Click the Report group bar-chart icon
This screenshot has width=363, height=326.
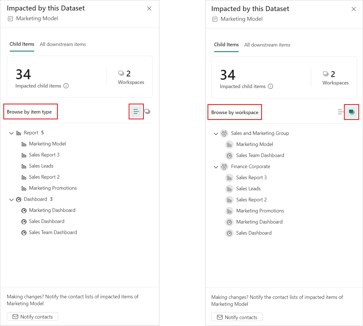tap(19, 133)
